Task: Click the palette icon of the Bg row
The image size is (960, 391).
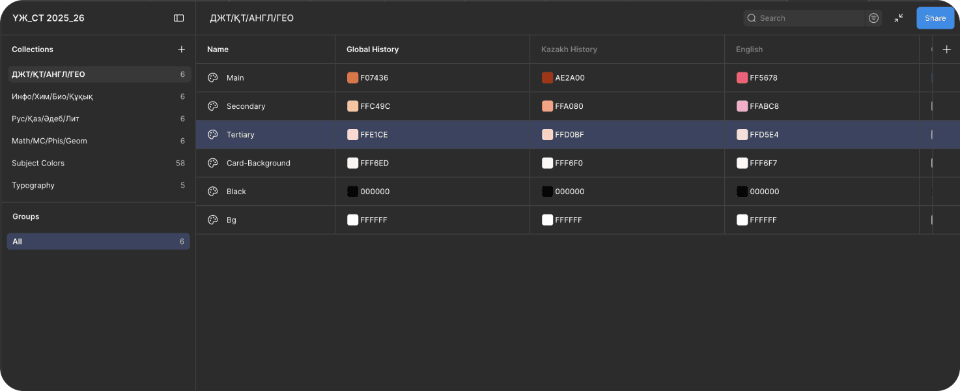Action: coord(212,220)
